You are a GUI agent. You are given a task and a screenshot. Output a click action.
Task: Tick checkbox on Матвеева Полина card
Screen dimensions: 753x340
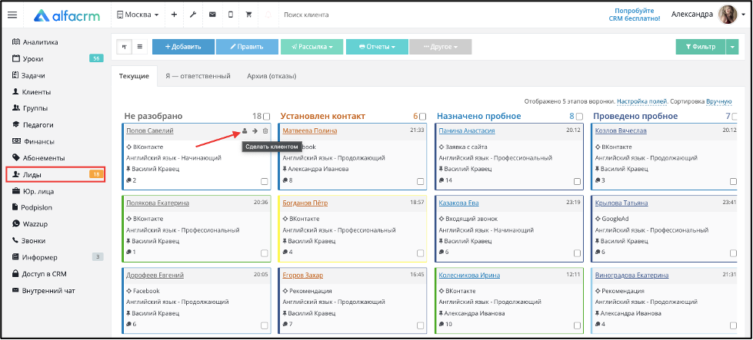[420, 181]
